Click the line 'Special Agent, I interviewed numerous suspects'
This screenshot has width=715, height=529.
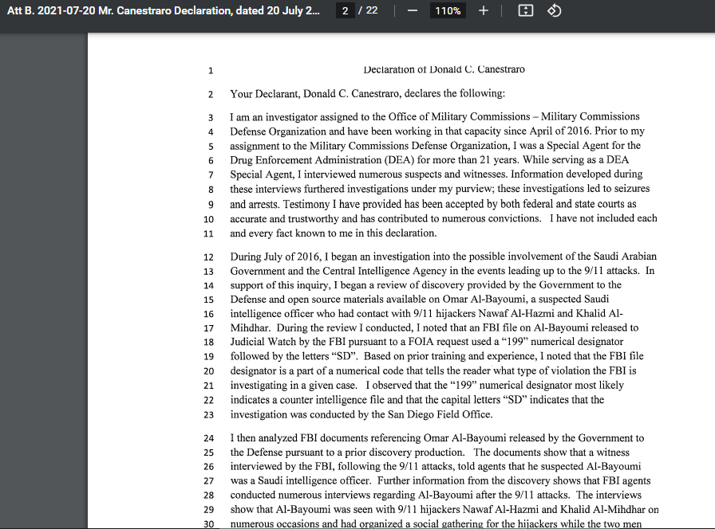pyautogui.click(x=436, y=174)
